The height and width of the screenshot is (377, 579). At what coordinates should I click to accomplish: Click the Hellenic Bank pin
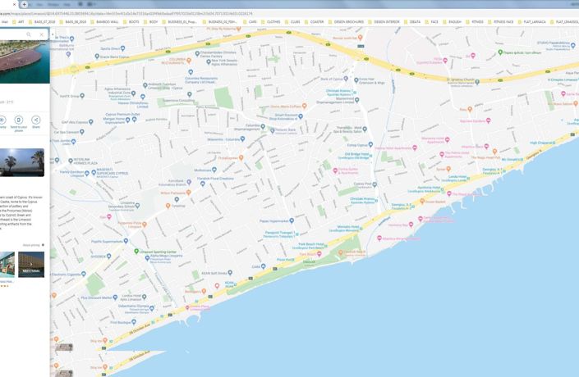[272, 130]
